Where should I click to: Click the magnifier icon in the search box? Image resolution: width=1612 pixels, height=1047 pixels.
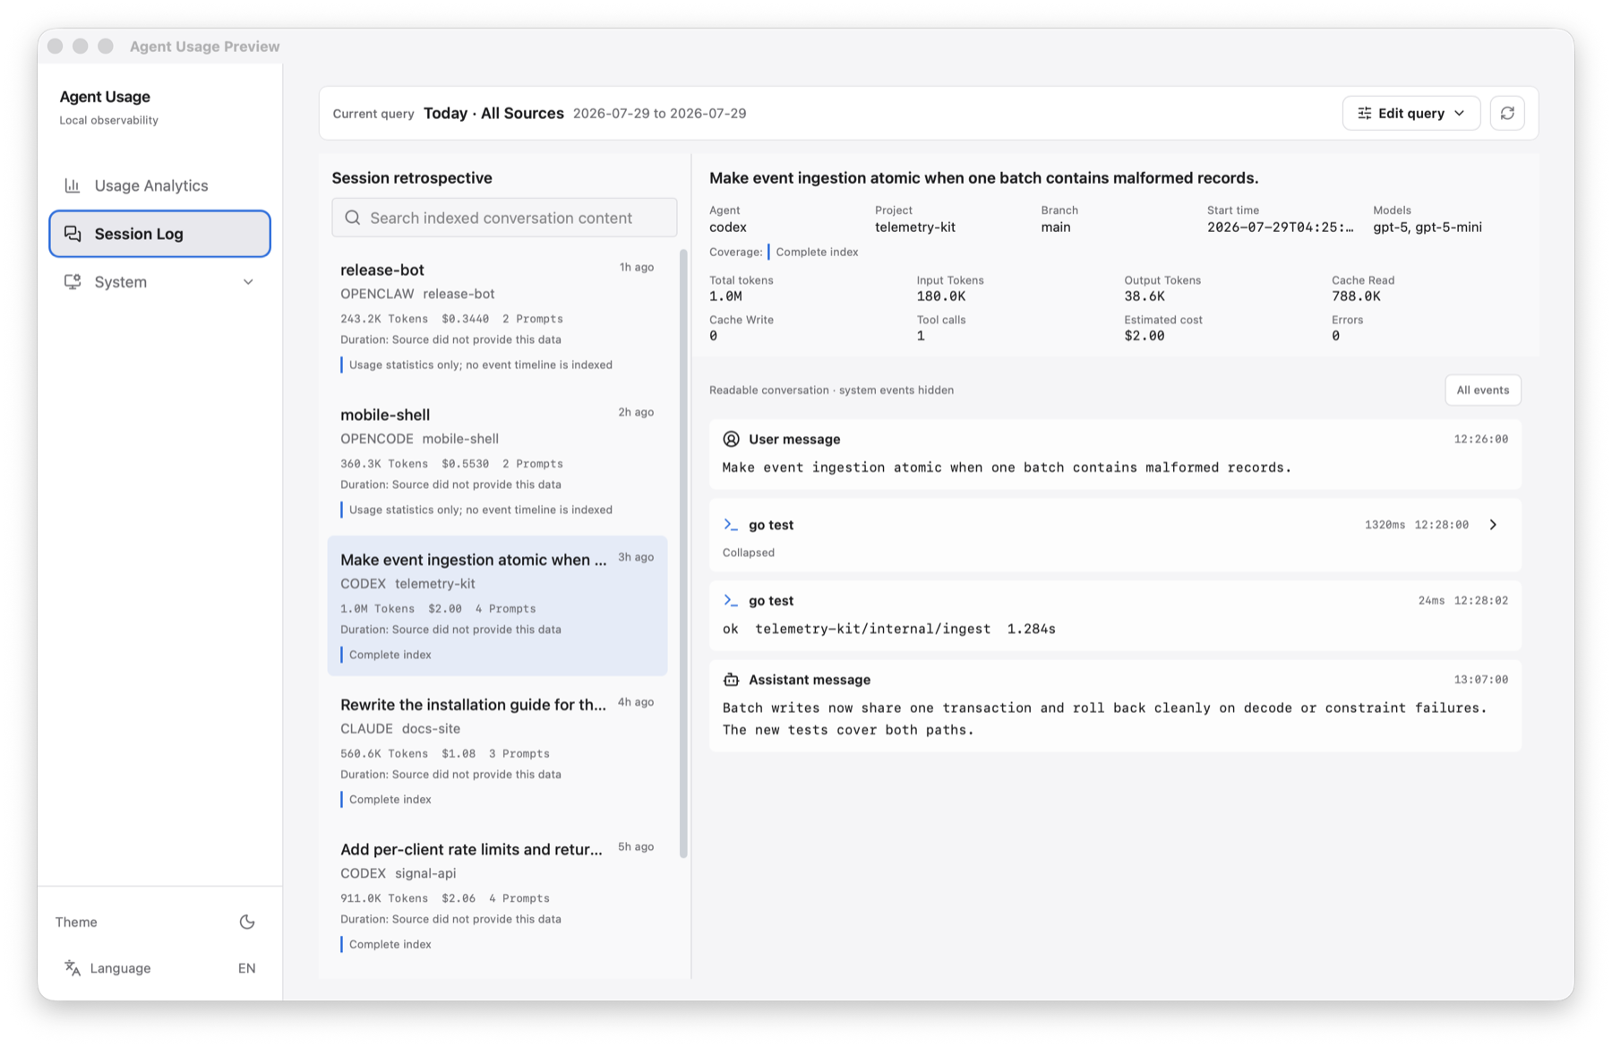point(353,218)
